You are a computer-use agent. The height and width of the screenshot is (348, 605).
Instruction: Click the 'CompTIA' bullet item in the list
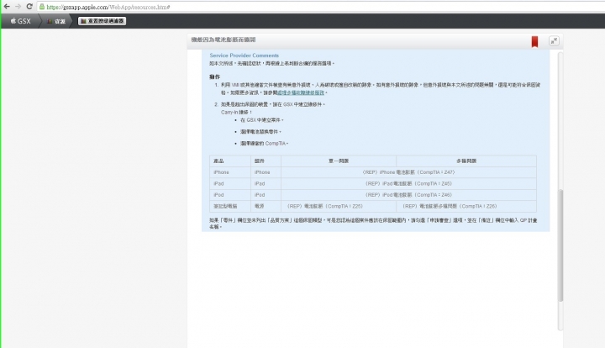pos(265,143)
